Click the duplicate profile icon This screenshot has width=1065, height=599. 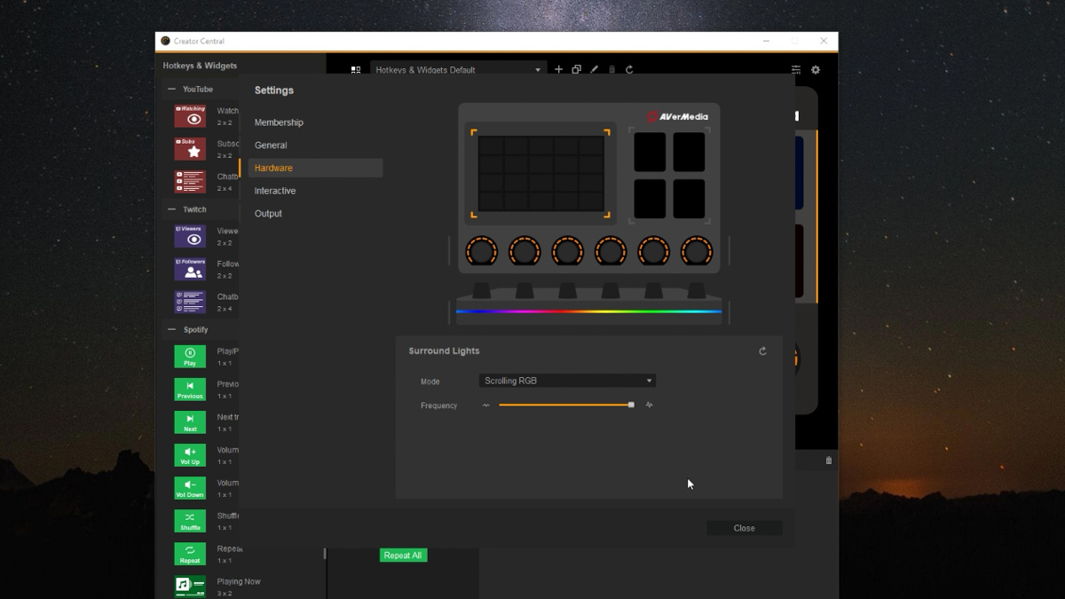pyautogui.click(x=576, y=69)
